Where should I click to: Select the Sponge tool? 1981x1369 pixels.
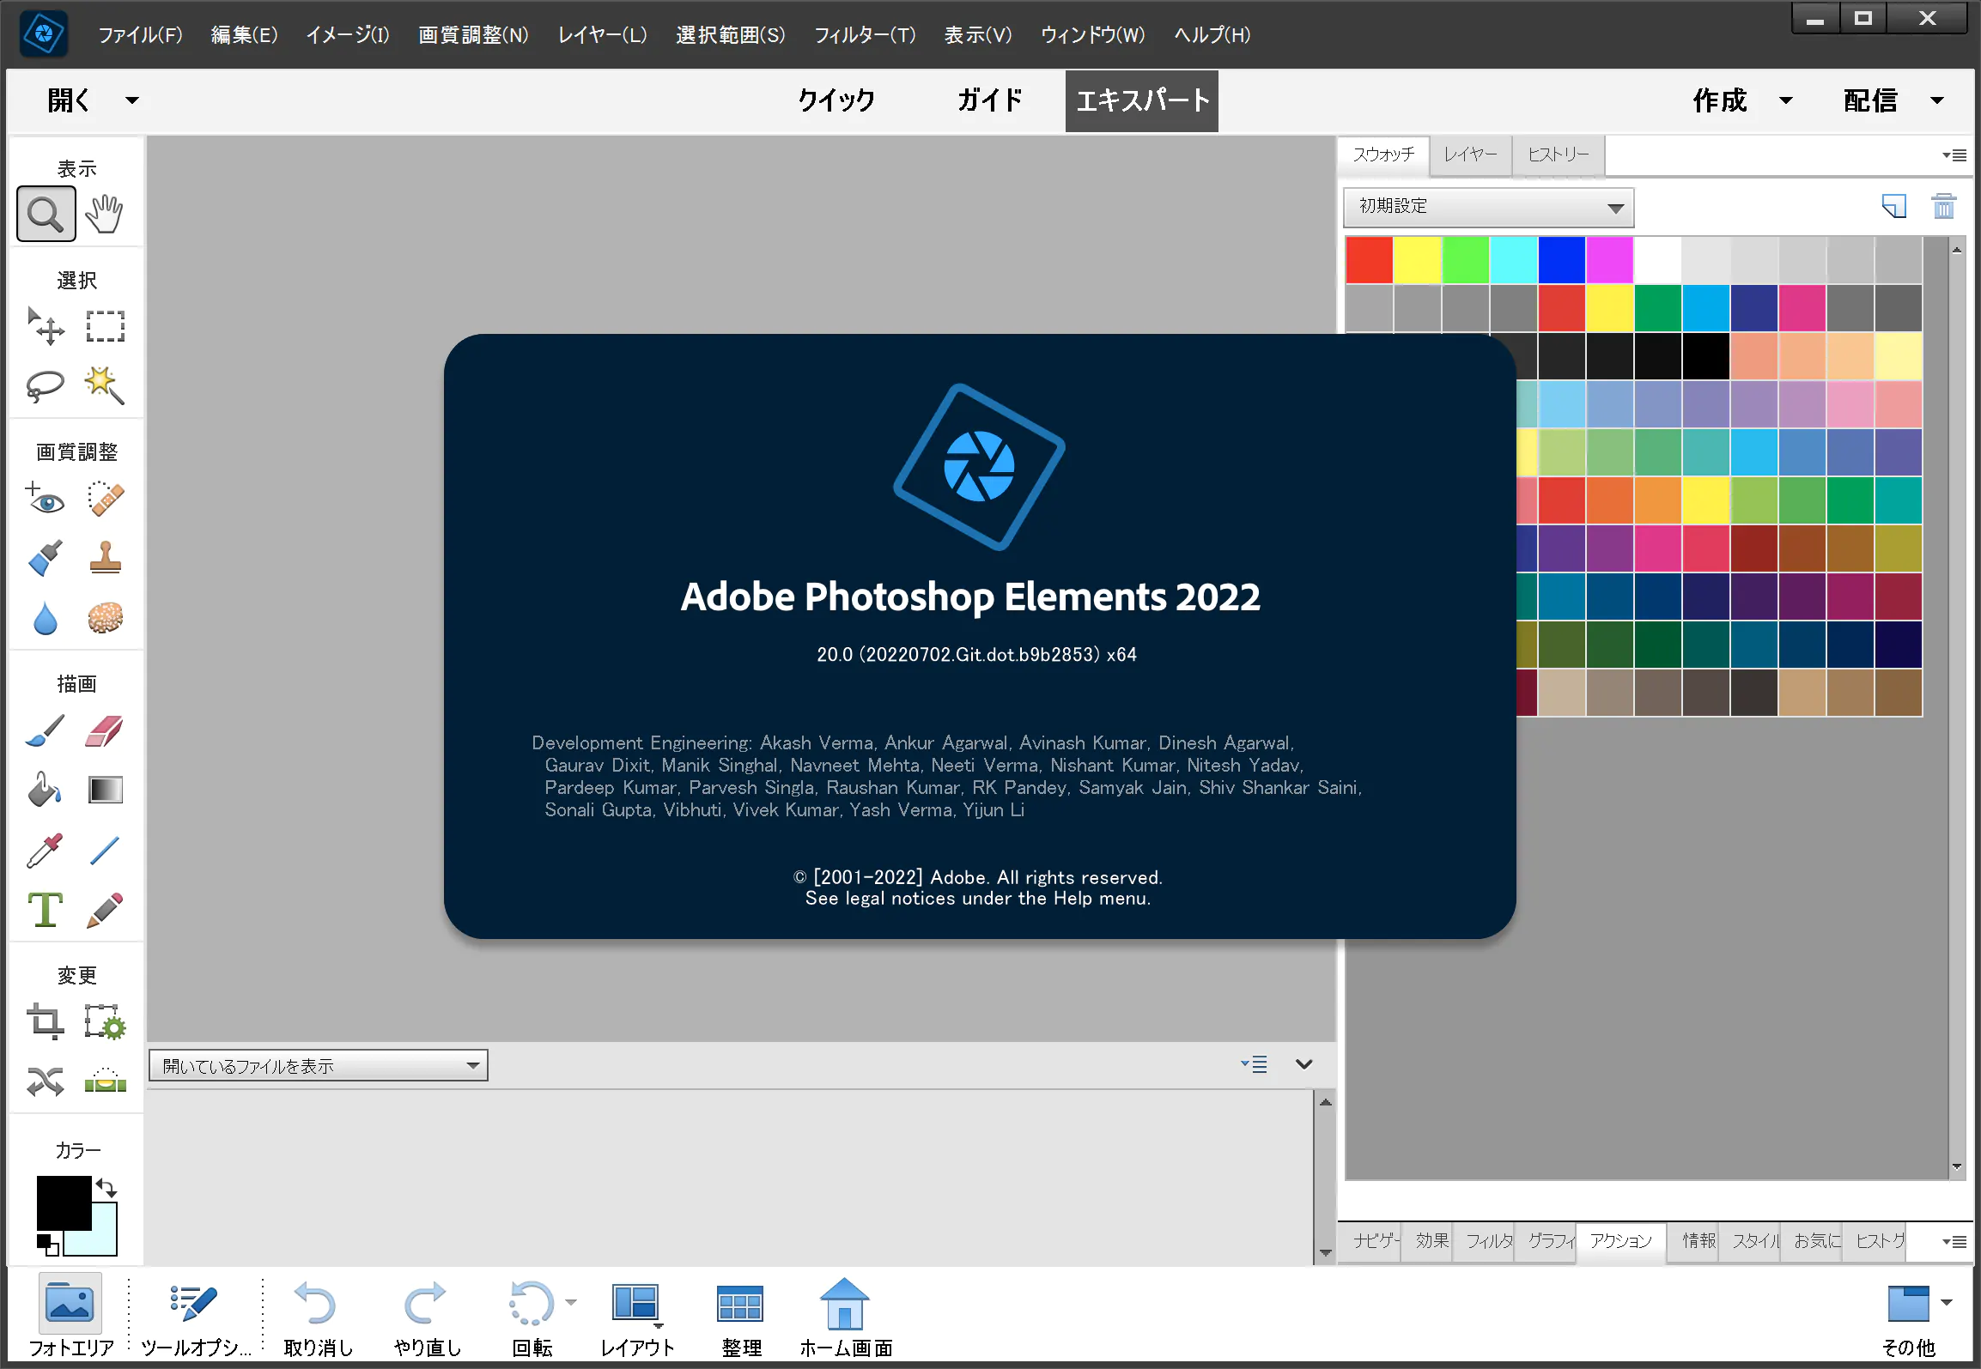pos(105,618)
